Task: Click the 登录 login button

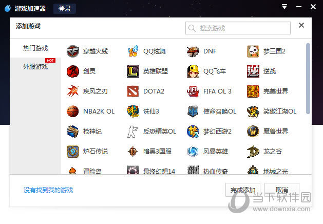Action: pyautogui.click(x=65, y=9)
